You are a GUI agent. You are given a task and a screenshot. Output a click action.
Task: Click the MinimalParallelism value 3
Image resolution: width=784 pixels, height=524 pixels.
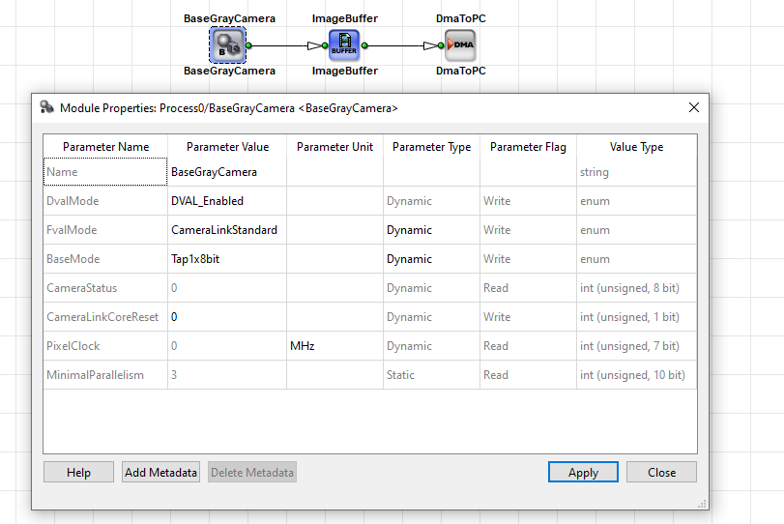coord(227,375)
